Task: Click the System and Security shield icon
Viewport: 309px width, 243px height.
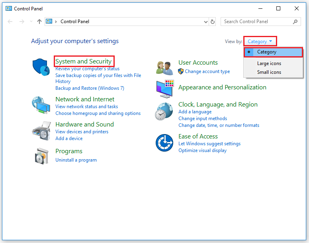Action: coord(41,67)
